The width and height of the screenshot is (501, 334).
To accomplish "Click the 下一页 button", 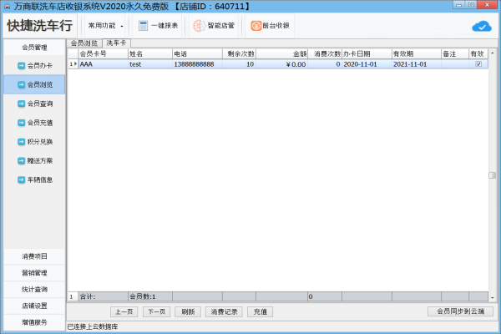I will (157, 311).
